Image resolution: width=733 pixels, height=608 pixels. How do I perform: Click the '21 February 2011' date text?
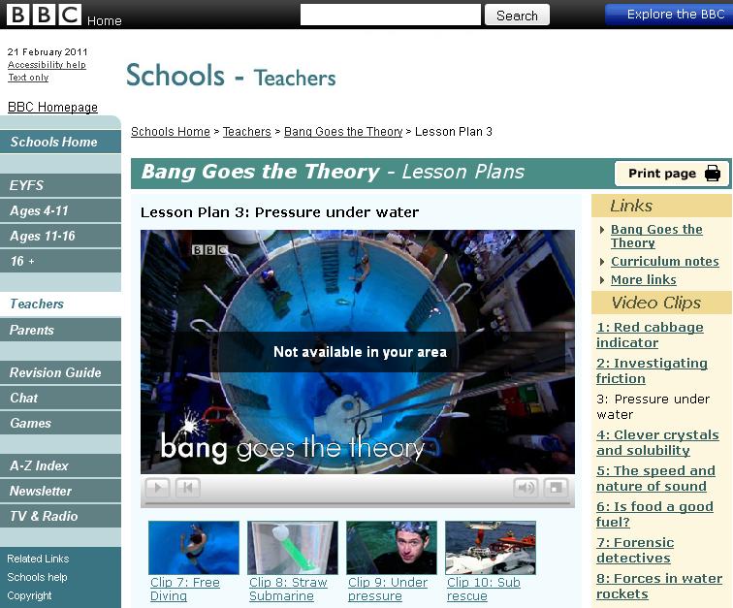click(48, 52)
